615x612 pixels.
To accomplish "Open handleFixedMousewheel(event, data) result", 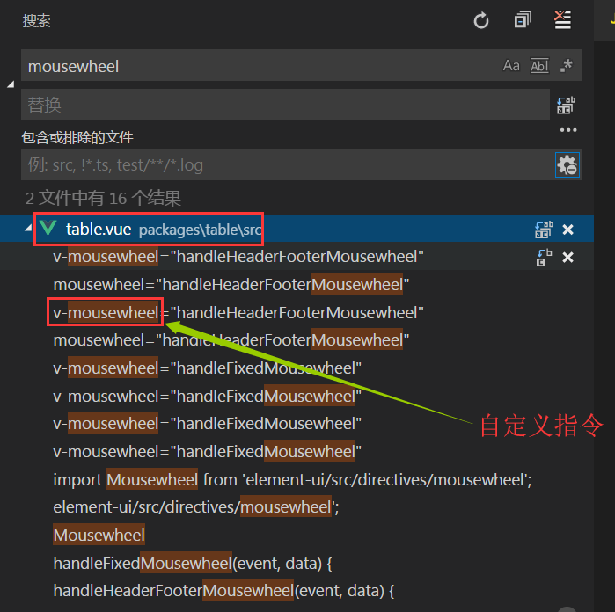I will (x=193, y=564).
